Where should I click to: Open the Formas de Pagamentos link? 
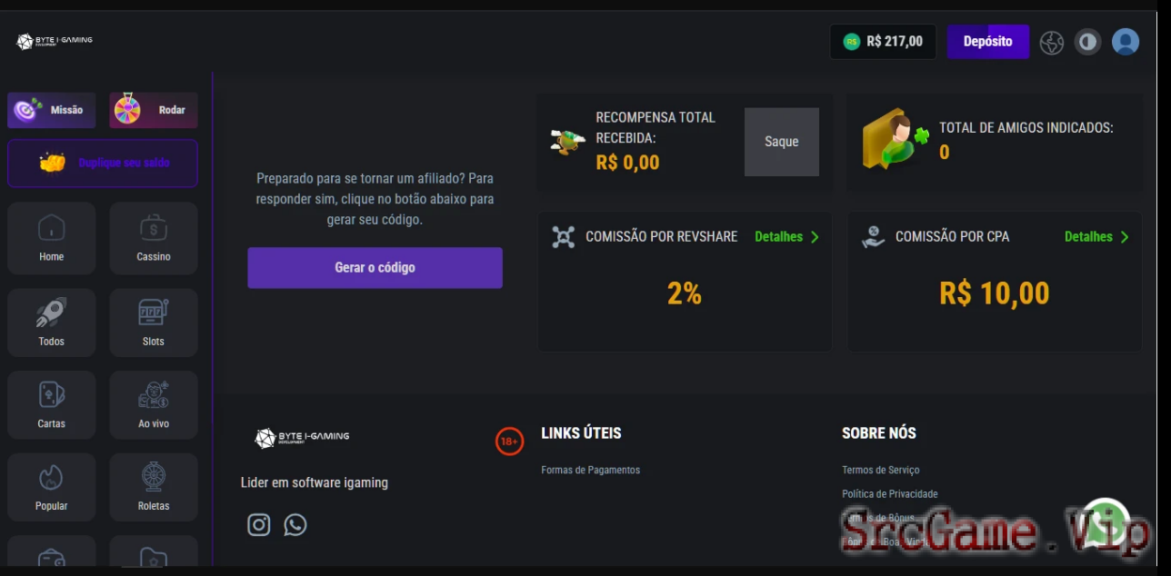click(x=591, y=470)
